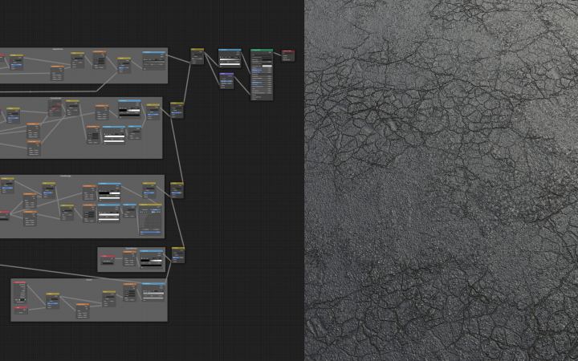The width and height of the screenshot is (578, 361).
Task: Select the yellow Mix node right of the small fourth frame
Action: click(x=177, y=249)
